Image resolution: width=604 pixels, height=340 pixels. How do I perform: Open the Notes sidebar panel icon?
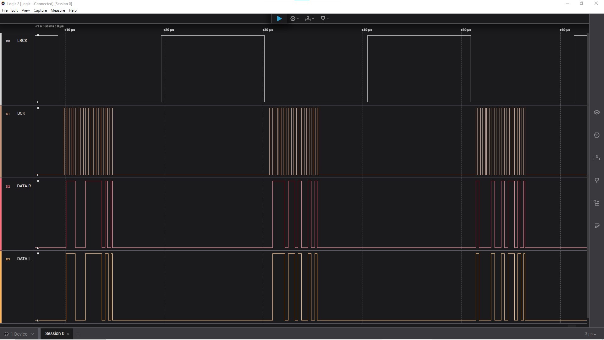[596, 226]
